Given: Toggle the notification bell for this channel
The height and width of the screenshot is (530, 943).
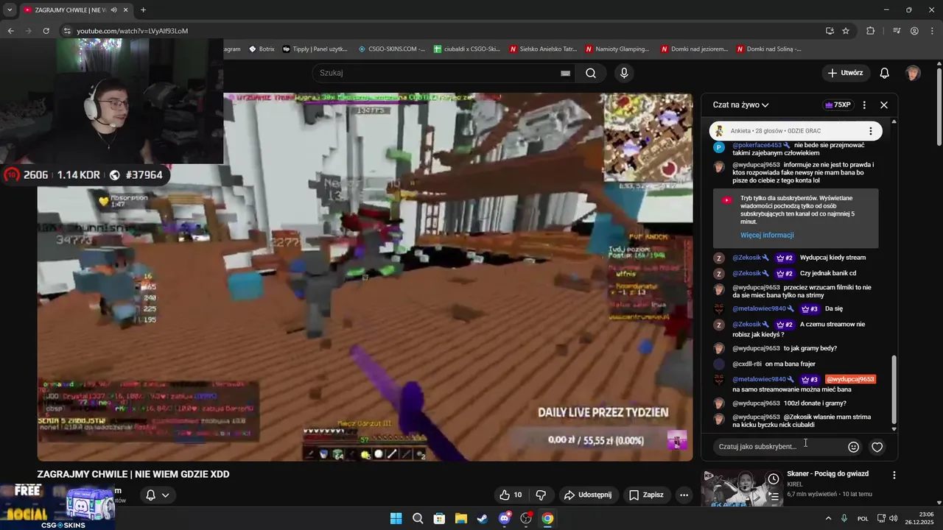Looking at the screenshot, I should click(x=150, y=495).
